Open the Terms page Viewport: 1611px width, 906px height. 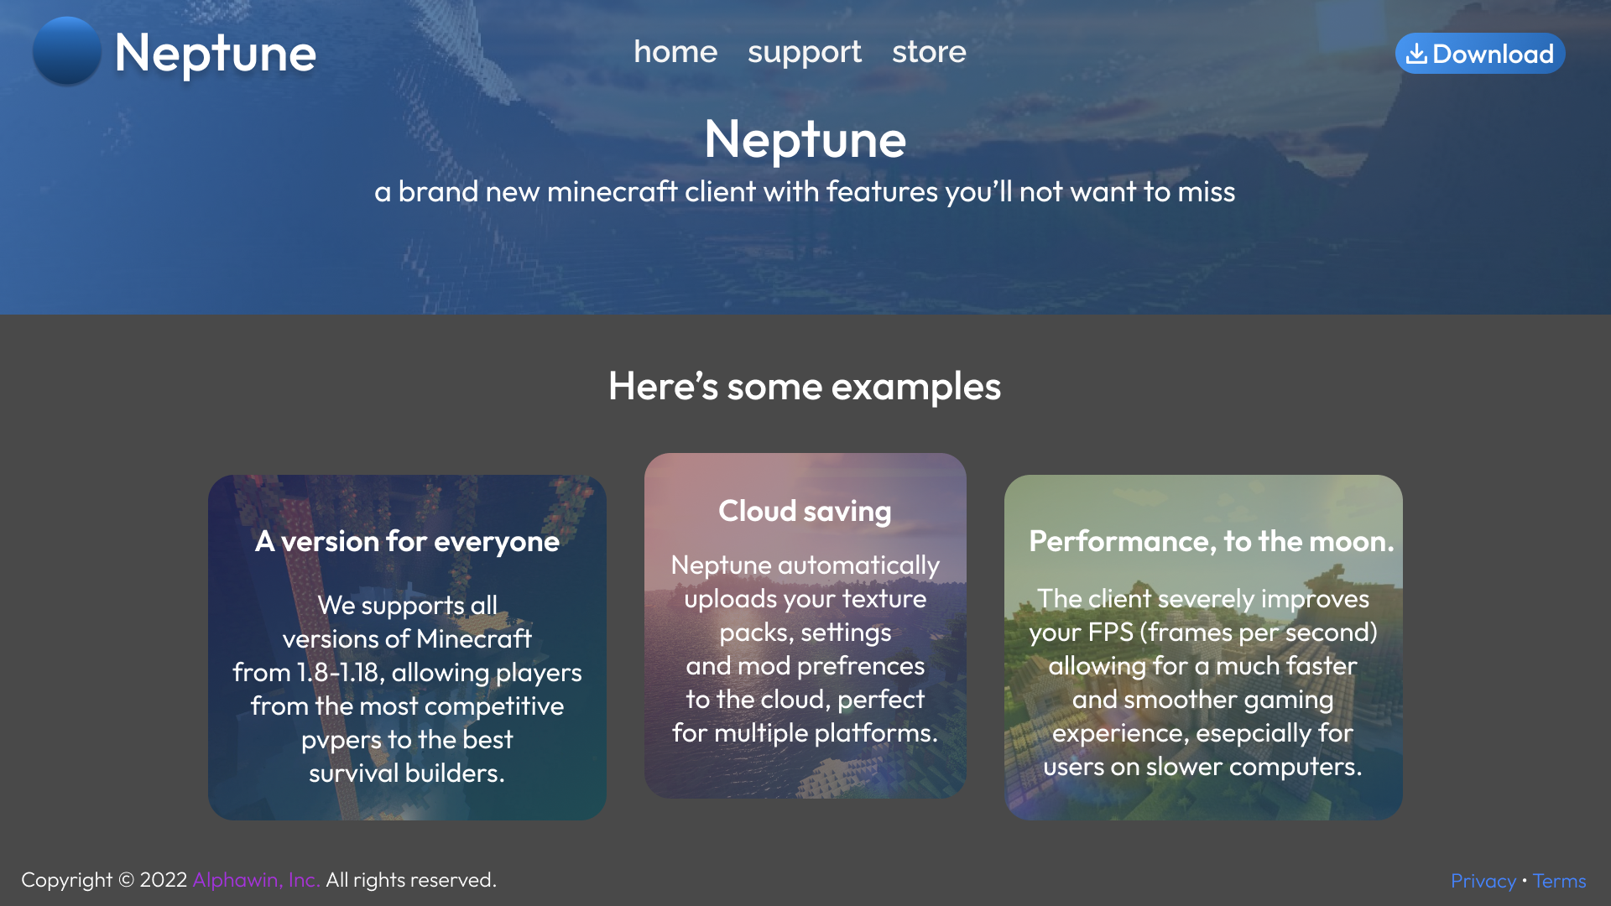tap(1559, 881)
